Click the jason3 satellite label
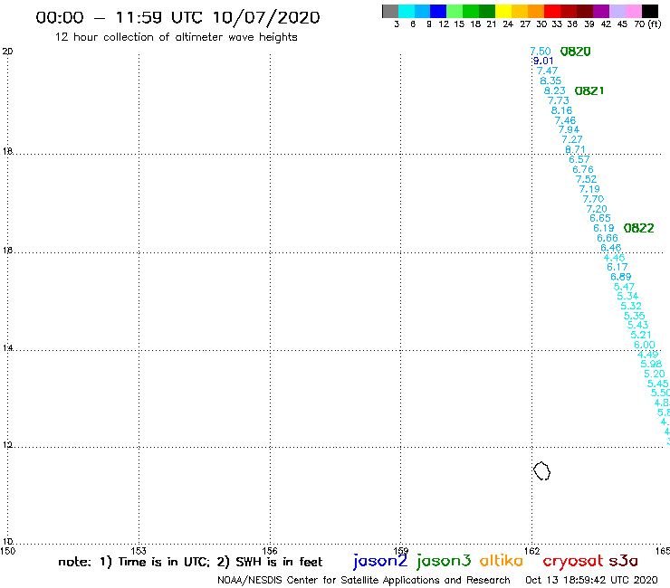Image resolution: width=670 pixels, height=588 pixels. [444, 561]
